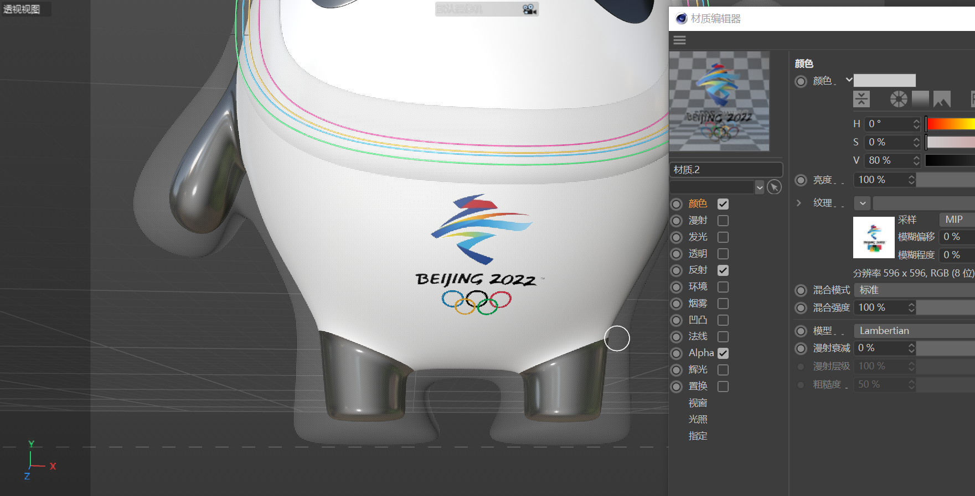Open the 视窗 settings page
This screenshot has height=496, width=975.
[x=698, y=403]
